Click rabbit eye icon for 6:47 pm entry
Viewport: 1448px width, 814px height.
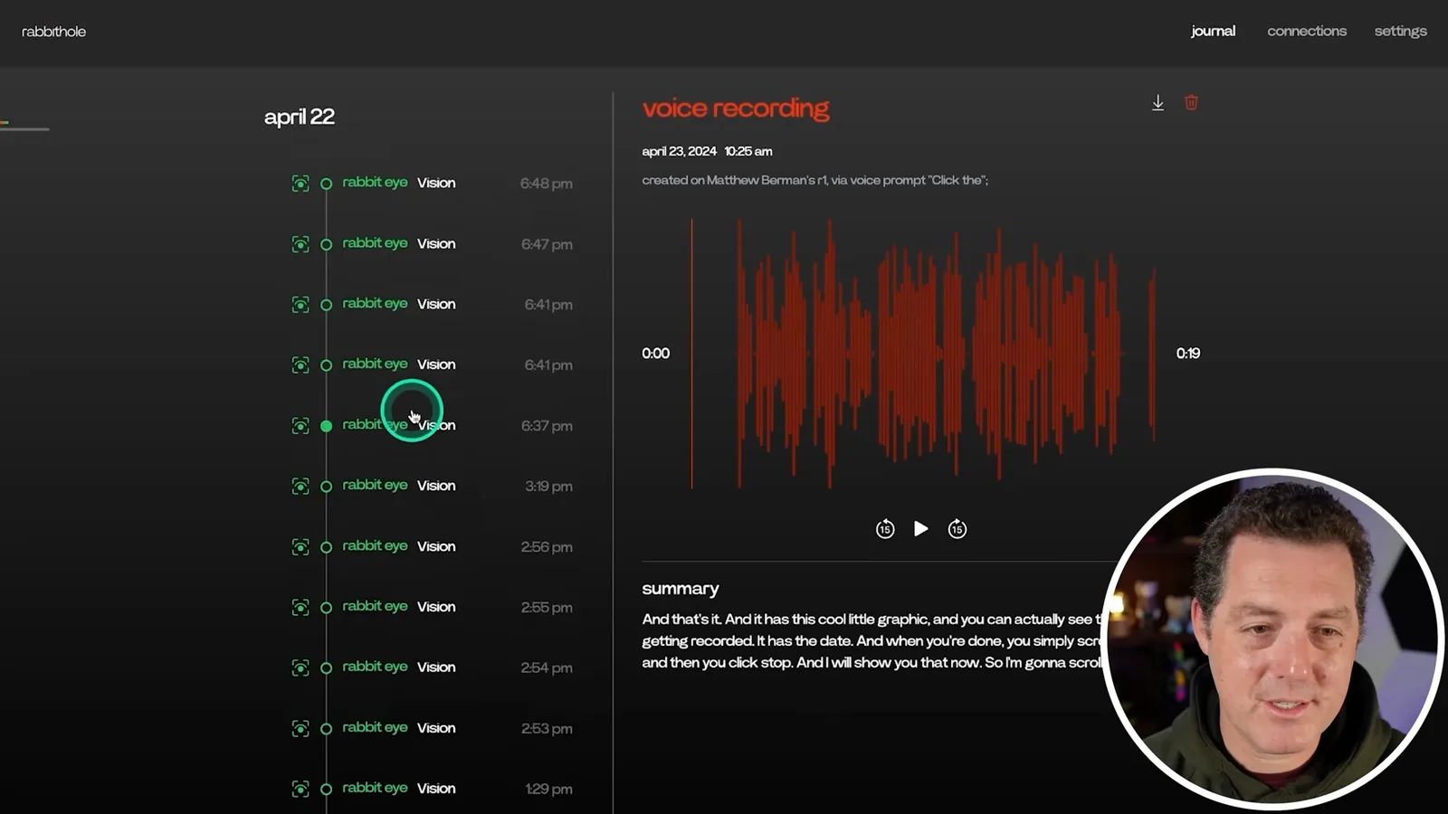(x=300, y=244)
